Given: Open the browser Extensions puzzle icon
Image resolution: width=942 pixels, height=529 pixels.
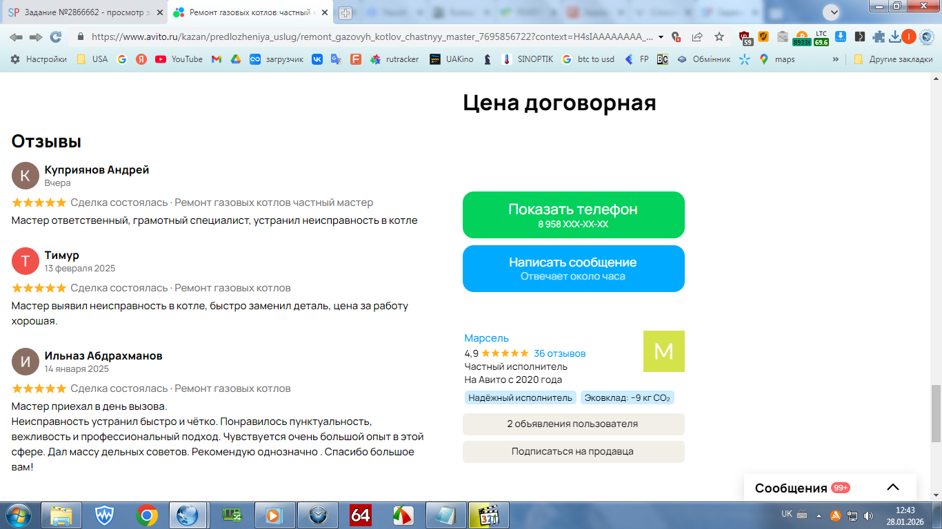Looking at the screenshot, I should 879,37.
